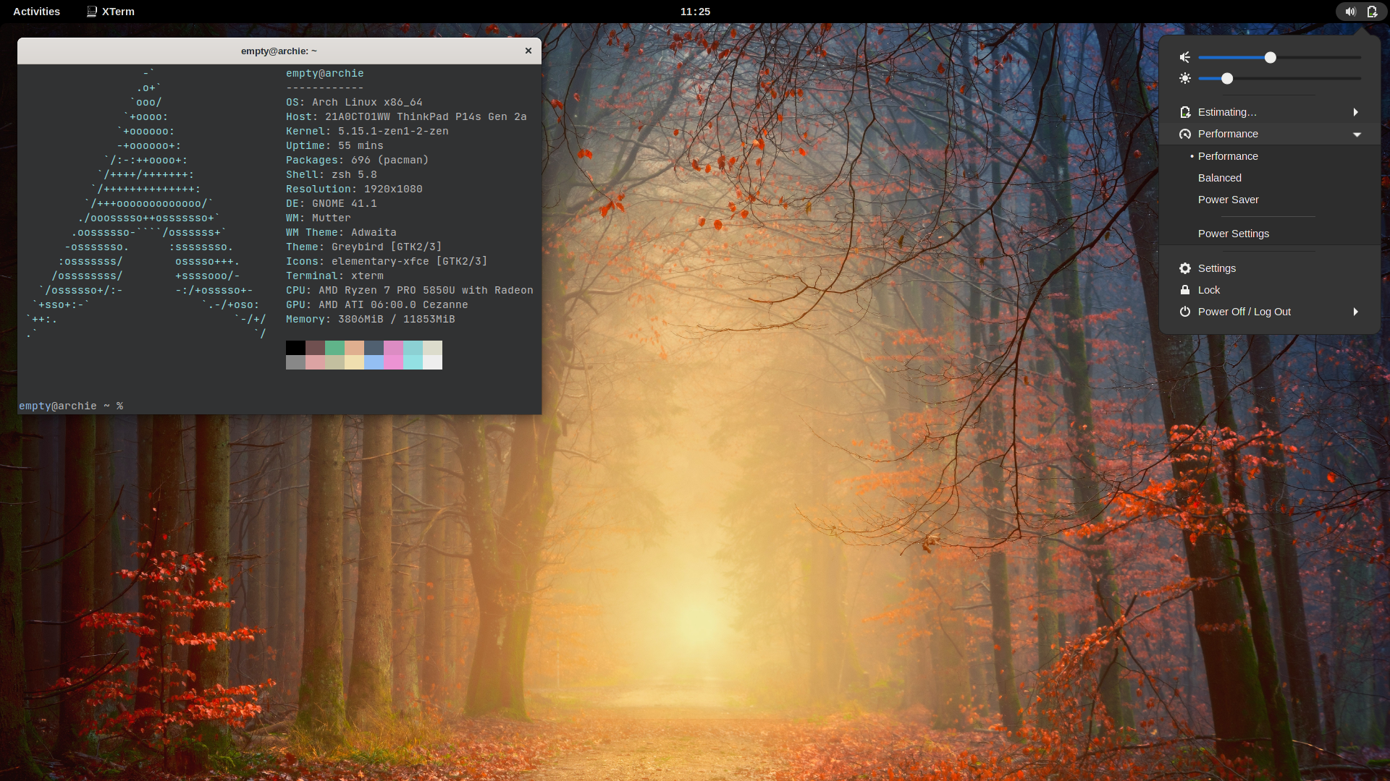Click the empty@archie heading in neofetch output
This screenshot has height=781, width=1390.
(x=325, y=74)
